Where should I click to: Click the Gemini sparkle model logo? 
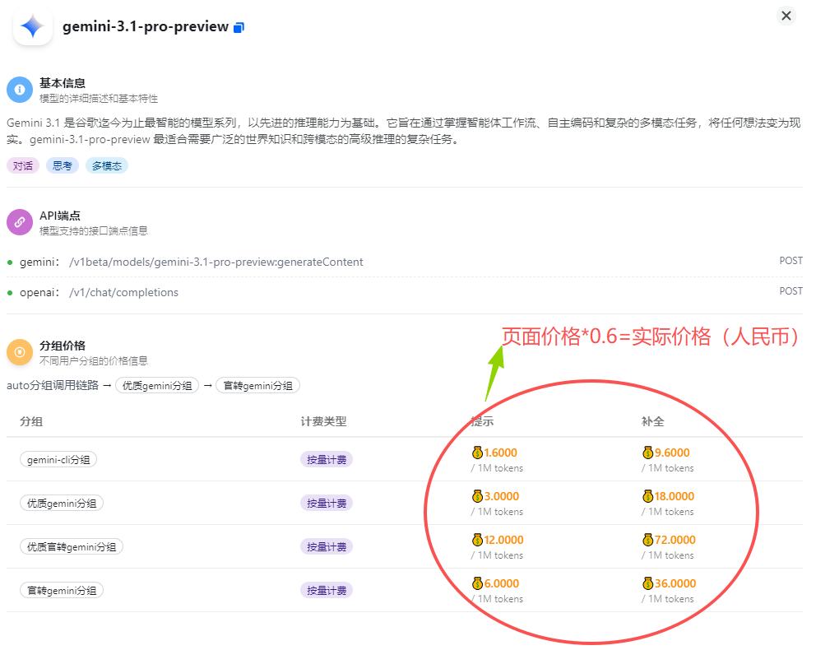(33, 26)
